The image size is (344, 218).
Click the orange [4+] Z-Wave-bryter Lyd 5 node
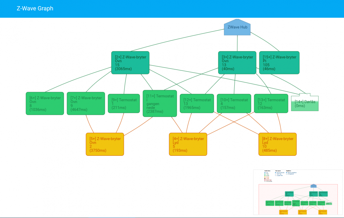188,144
